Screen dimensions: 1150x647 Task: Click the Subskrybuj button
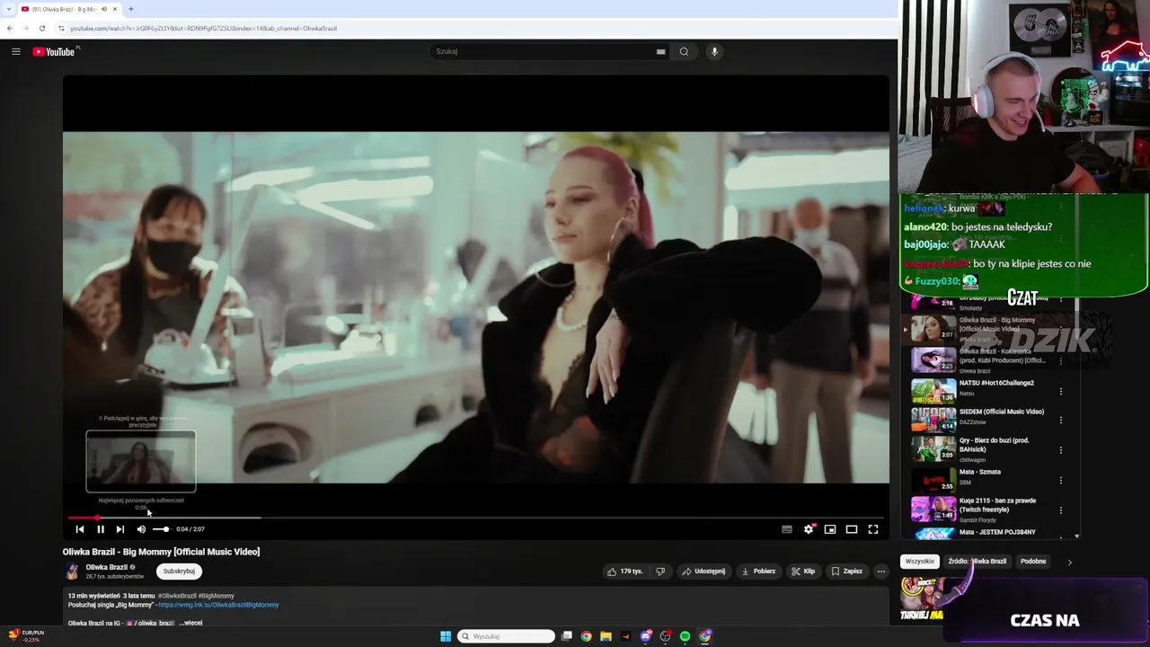click(x=179, y=572)
